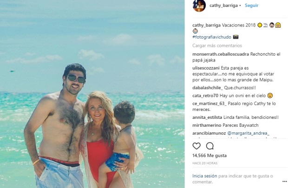Click Inicia sesión login link
Viewport: 288px width, 188px height.
pos(204,176)
